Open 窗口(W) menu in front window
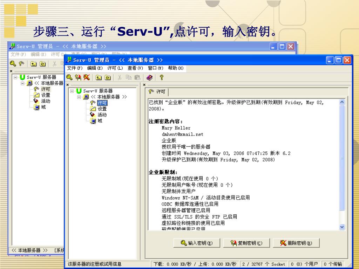 (x=155, y=68)
